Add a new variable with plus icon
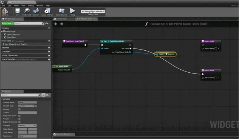The image size is (239, 139). [49, 52]
